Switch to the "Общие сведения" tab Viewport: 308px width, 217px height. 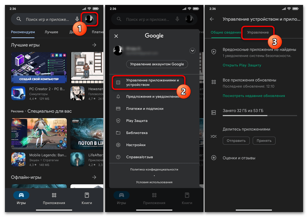click(x=226, y=32)
